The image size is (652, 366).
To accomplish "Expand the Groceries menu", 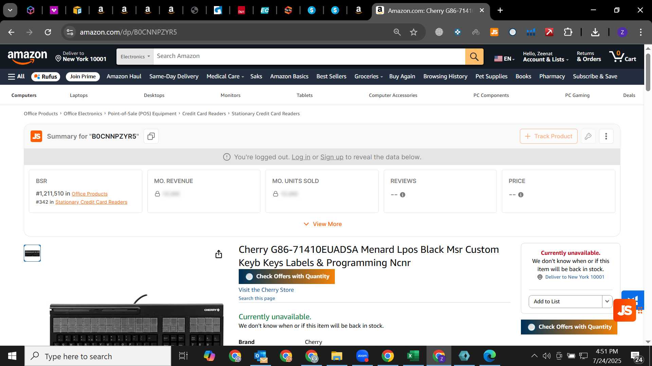I will point(368,77).
